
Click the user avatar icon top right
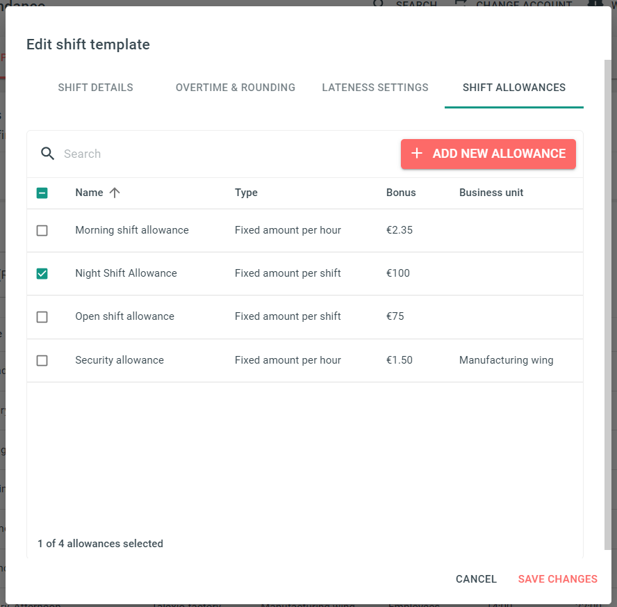(x=597, y=3)
